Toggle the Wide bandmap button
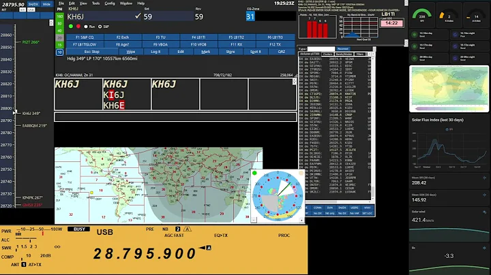Viewport: 491px width, 275px height. pos(46,4)
